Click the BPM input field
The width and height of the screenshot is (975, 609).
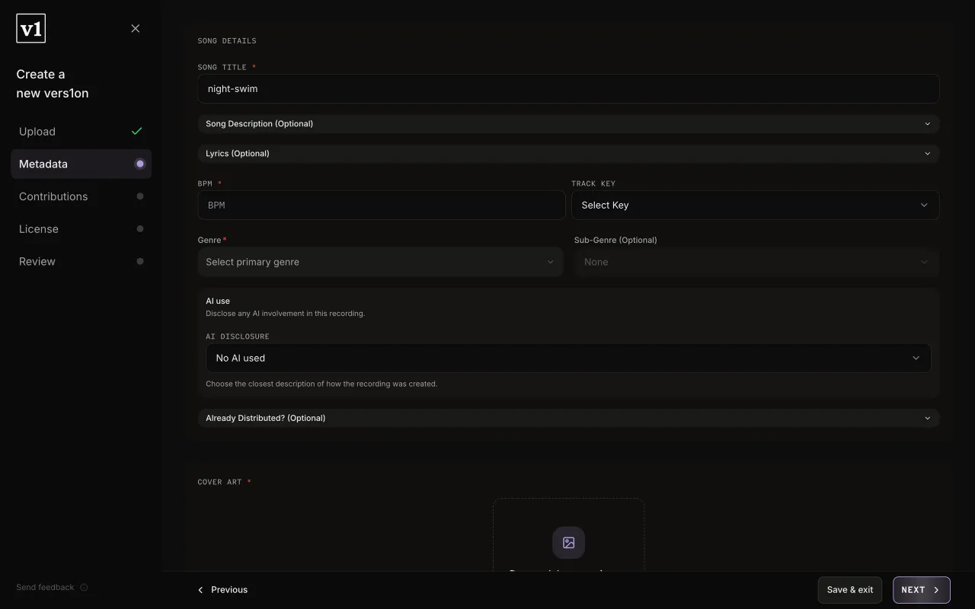point(381,205)
